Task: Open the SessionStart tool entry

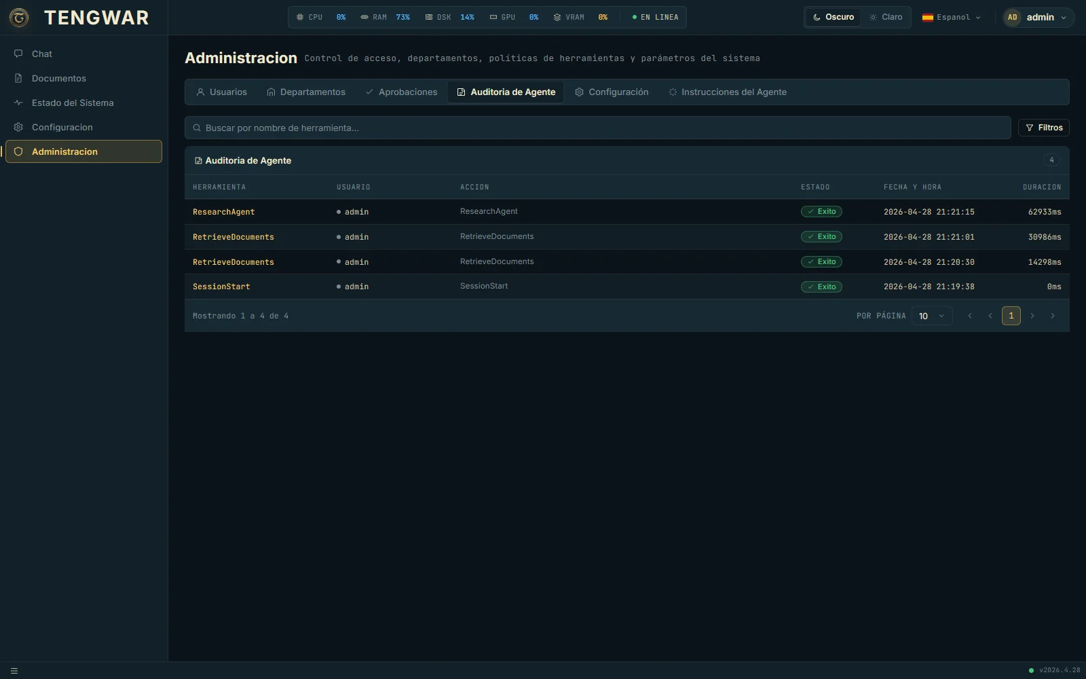Action: point(221,287)
